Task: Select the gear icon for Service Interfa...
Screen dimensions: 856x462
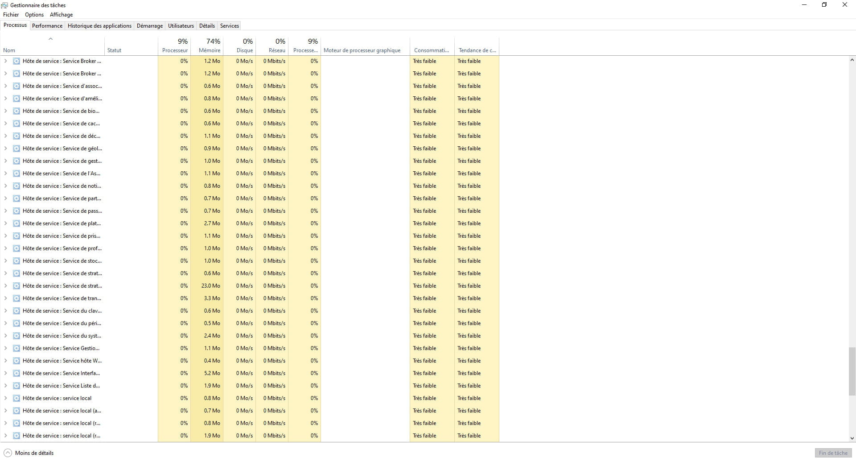Action: tap(16, 373)
